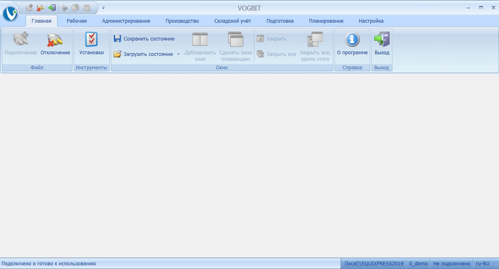Click the Инструменты group label in the ribbon
Viewport: 499px width, 269px height.
click(x=92, y=68)
